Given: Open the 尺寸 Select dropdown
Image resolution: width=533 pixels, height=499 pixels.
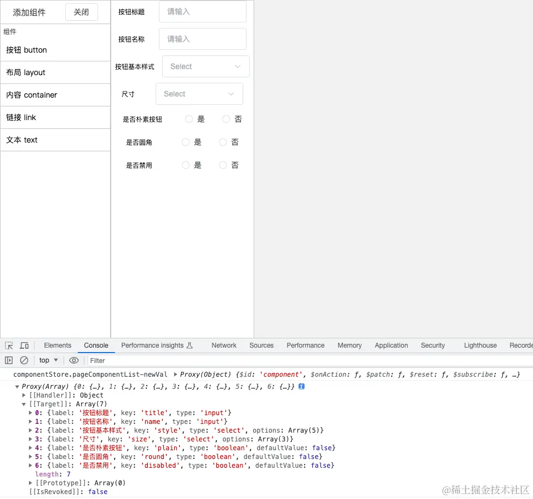Looking at the screenshot, I should 199,94.
